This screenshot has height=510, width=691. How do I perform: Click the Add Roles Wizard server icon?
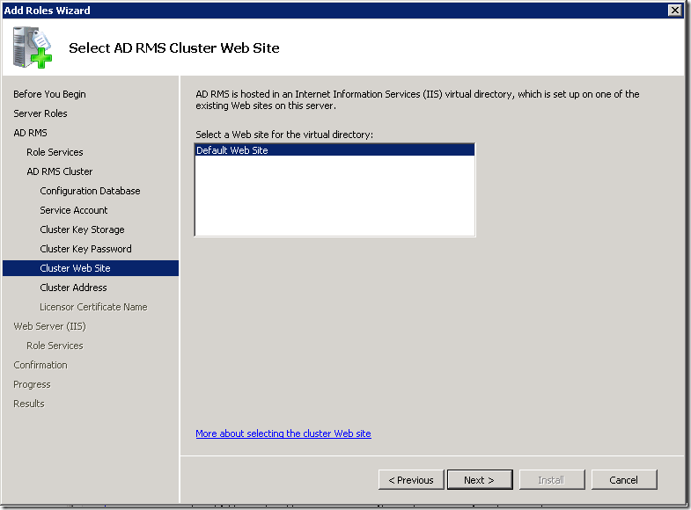tap(33, 47)
